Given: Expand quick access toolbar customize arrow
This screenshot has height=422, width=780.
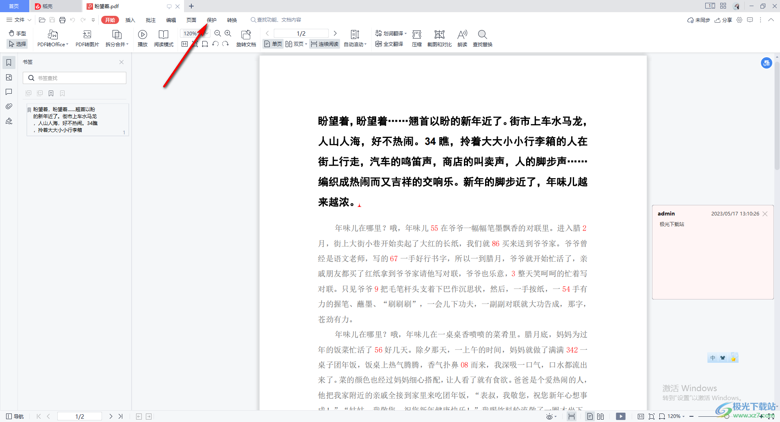Looking at the screenshot, I should pos(93,20).
